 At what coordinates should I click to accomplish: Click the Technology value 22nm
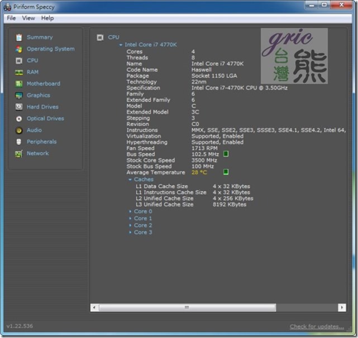click(199, 82)
